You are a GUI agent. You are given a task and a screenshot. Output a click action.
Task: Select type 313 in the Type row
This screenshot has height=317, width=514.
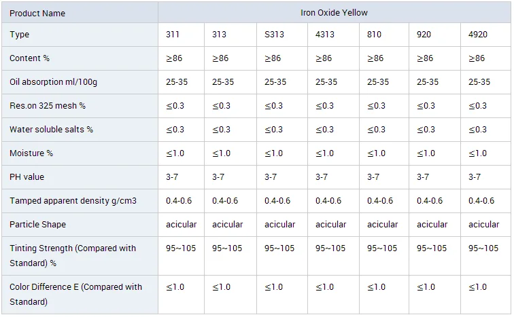[x=219, y=35]
